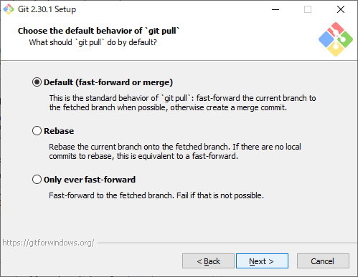Click the Default option's description paragraph
The width and height of the screenshot is (358, 277).
[x=182, y=103]
